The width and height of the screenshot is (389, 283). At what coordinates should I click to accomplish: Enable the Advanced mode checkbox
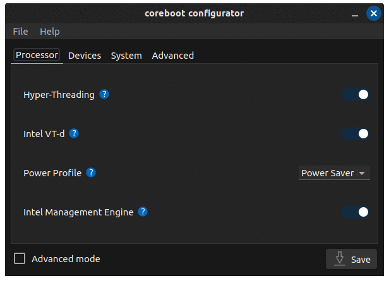[x=20, y=258]
